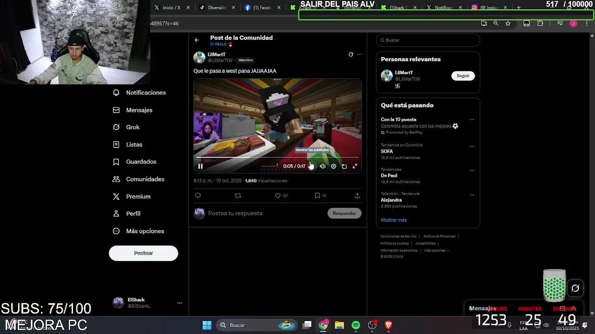Open the circular Grok button by Mensajes
The width and height of the screenshot is (595, 334).
click(575, 289)
